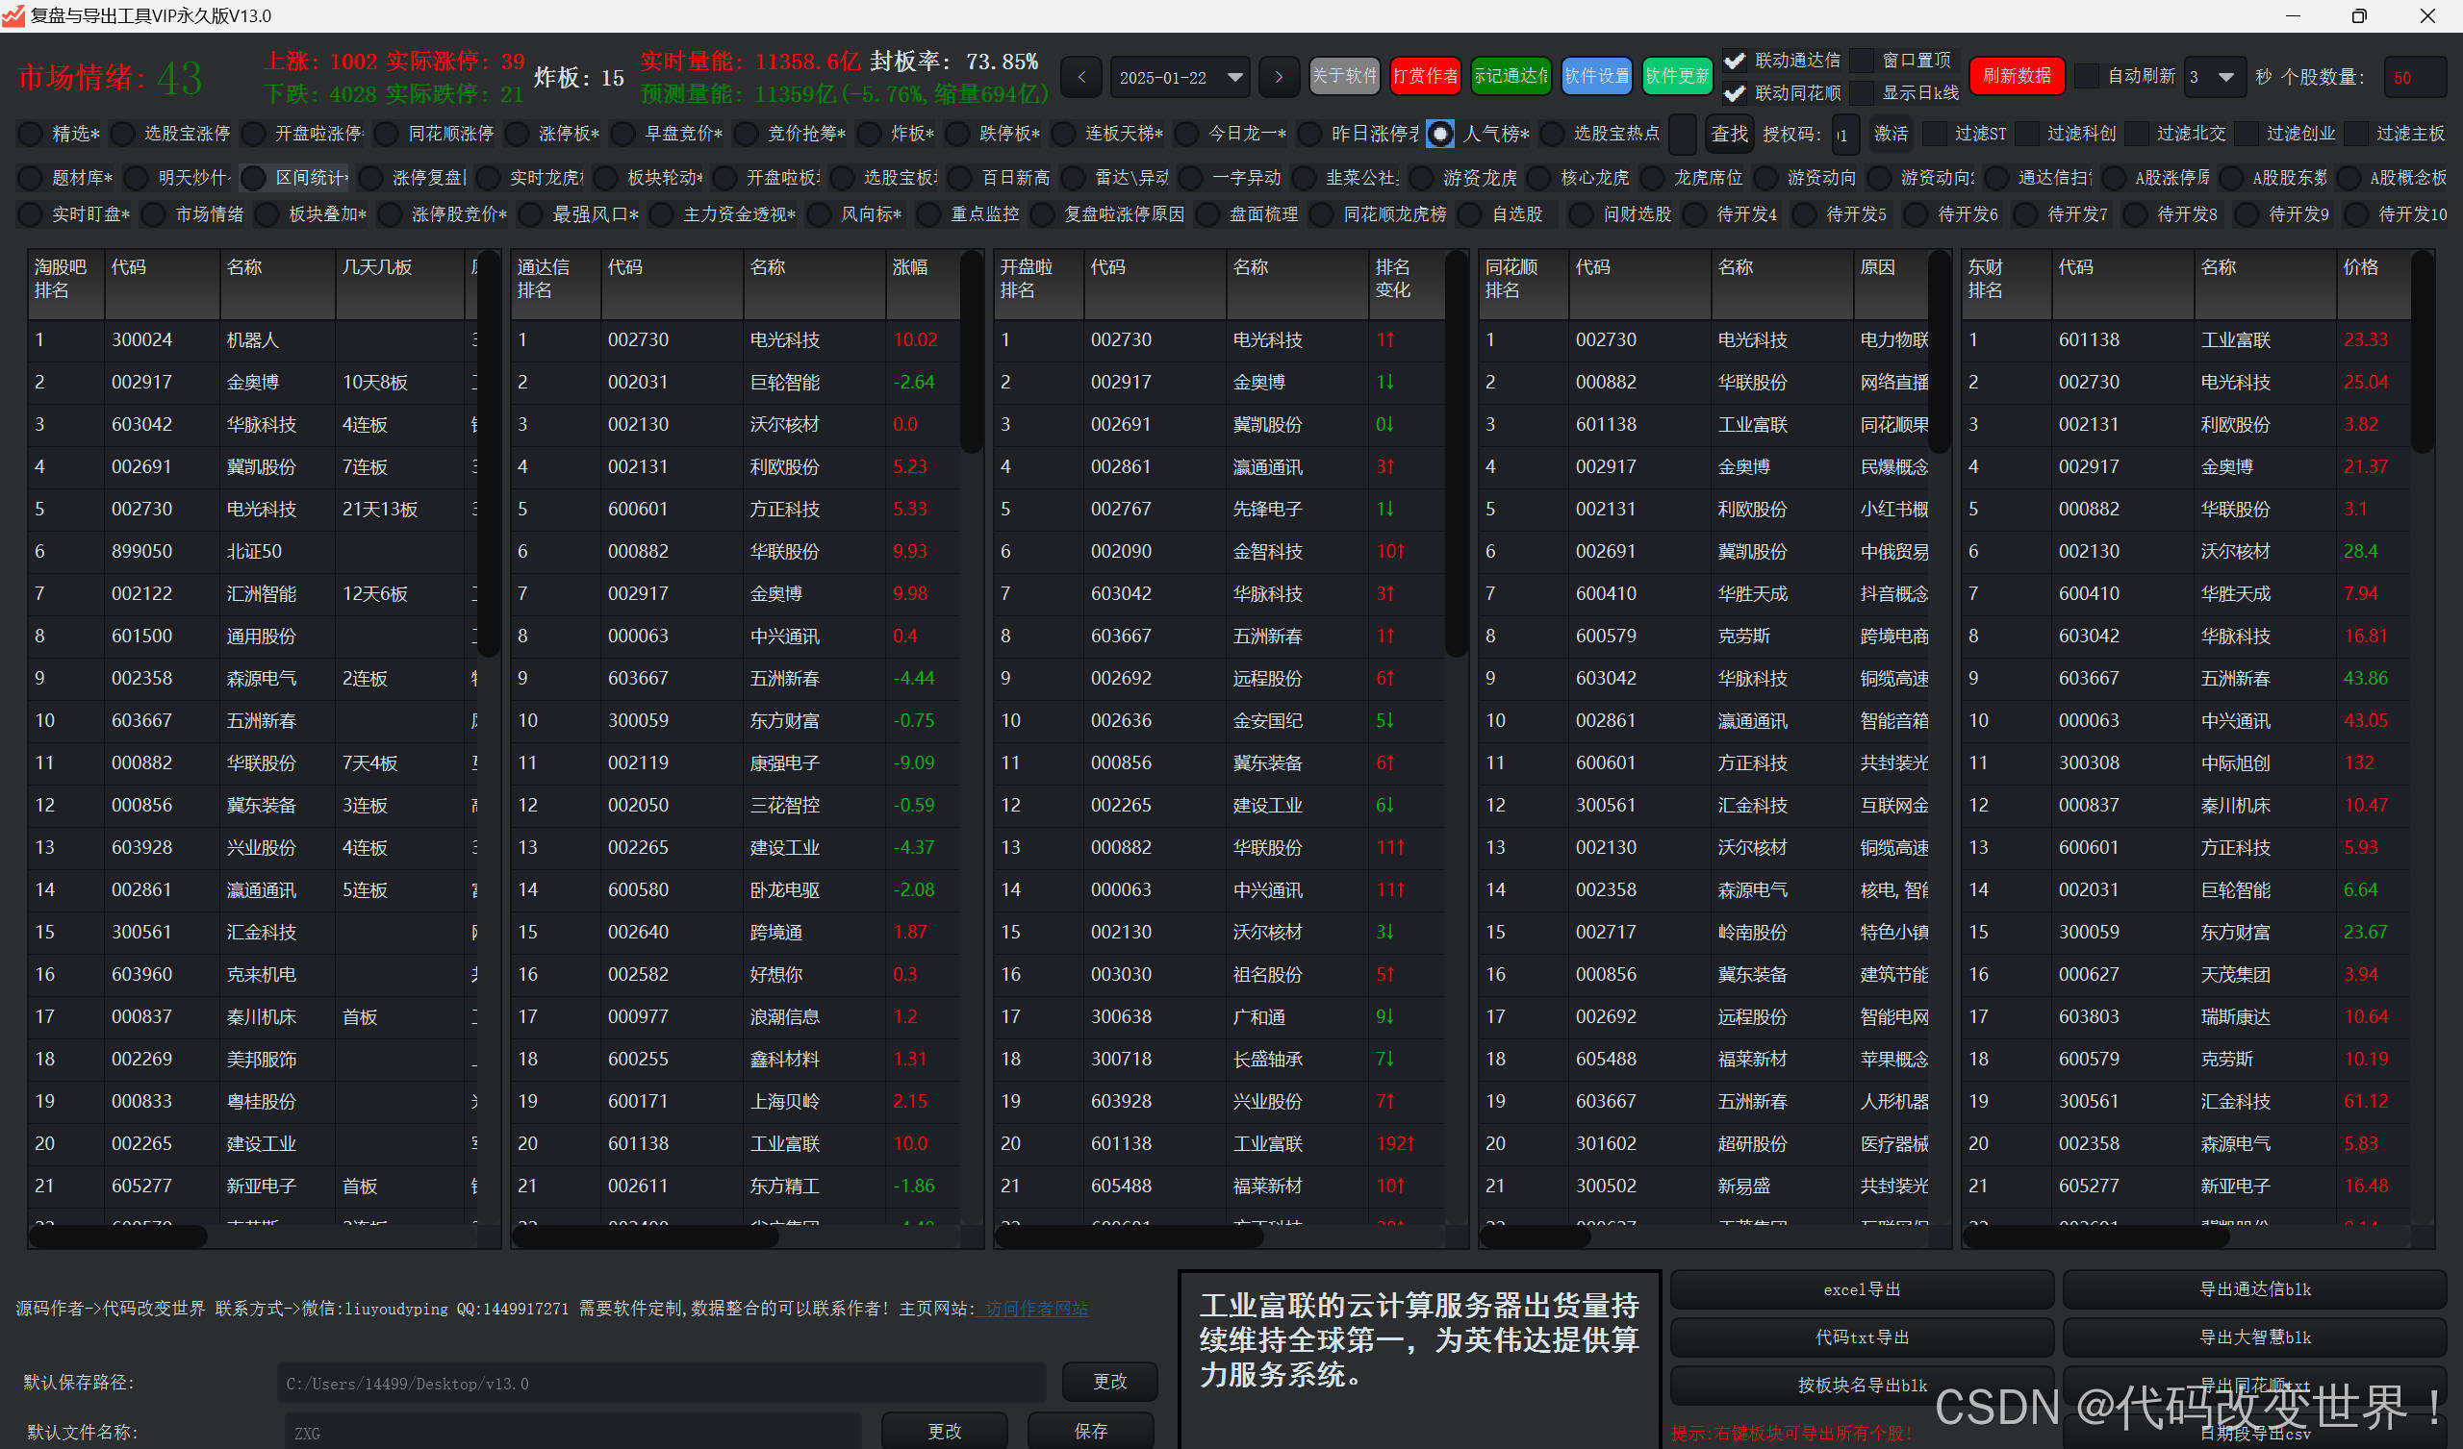Open 软件设置 blue button
The height and width of the screenshot is (1449, 2463).
(1596, 76)
